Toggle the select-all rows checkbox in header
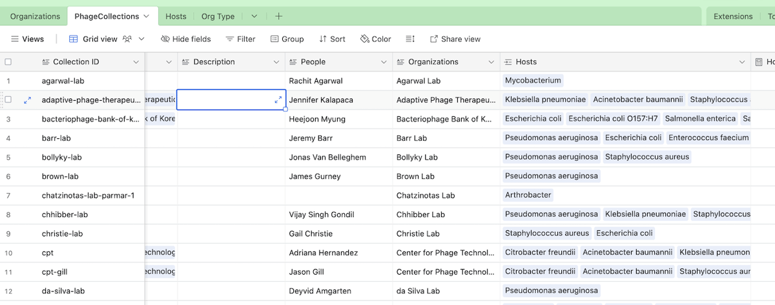Image resolution: width=775 pixels, height=305 pixels. pyautogui.click(x=8, y=62)
